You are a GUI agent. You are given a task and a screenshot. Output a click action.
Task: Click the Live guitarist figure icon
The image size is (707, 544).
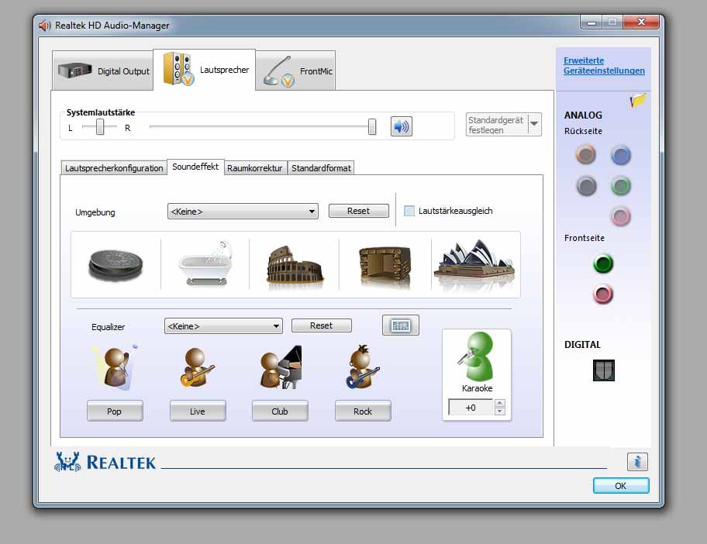click(198, 367)
